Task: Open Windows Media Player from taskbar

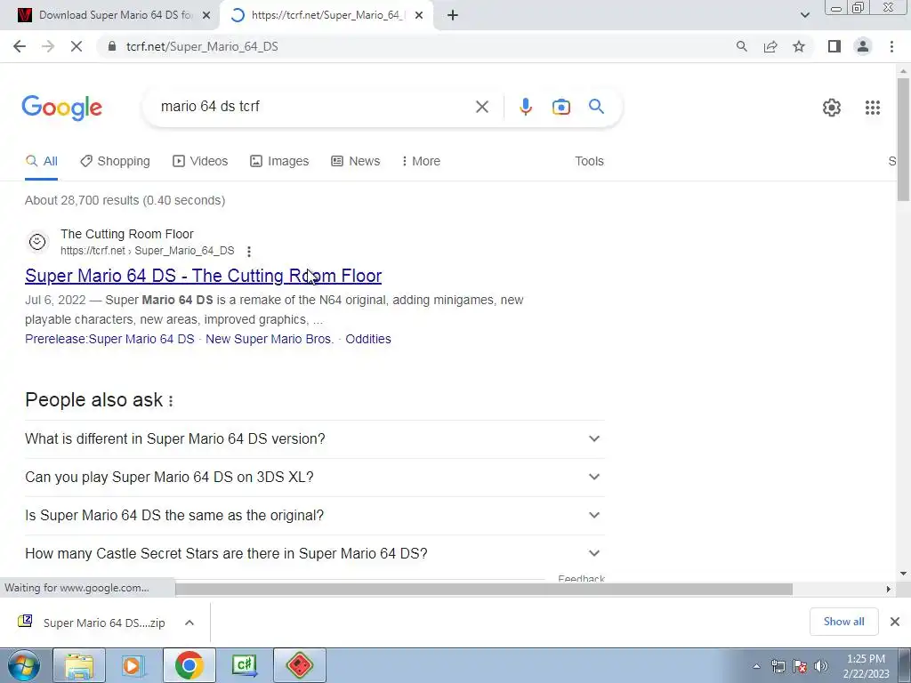Action: pos(133,665)
